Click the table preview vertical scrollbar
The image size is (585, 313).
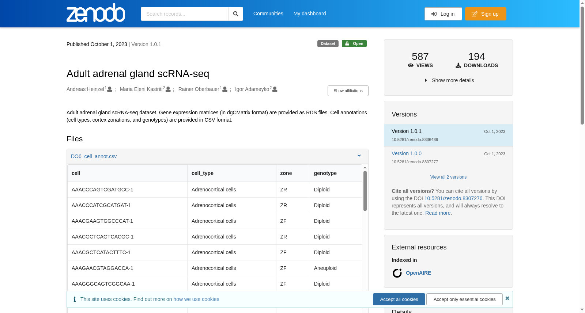click(x=365, y=191)
